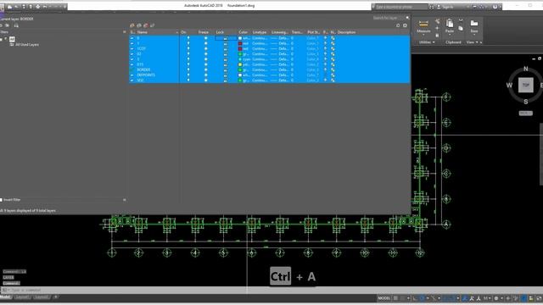The width and height of the screenshot is (543, 305).
Task: Toggle Ortho mode in status bar
Action: click(x=415, y=298)
